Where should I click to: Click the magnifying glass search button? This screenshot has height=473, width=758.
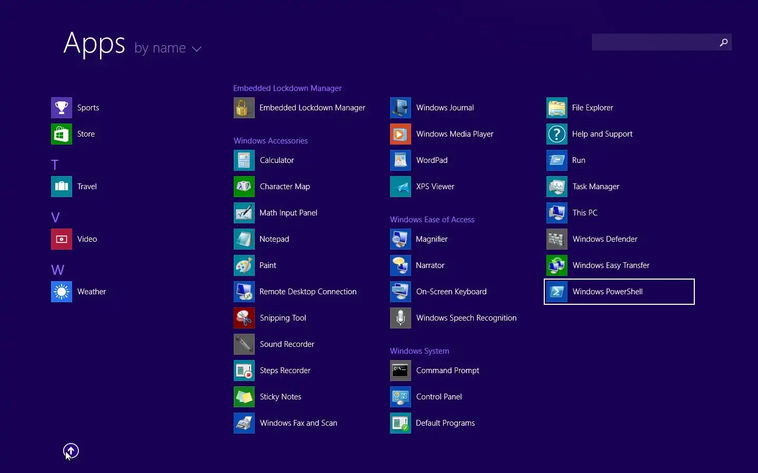[x=724, y=43]
